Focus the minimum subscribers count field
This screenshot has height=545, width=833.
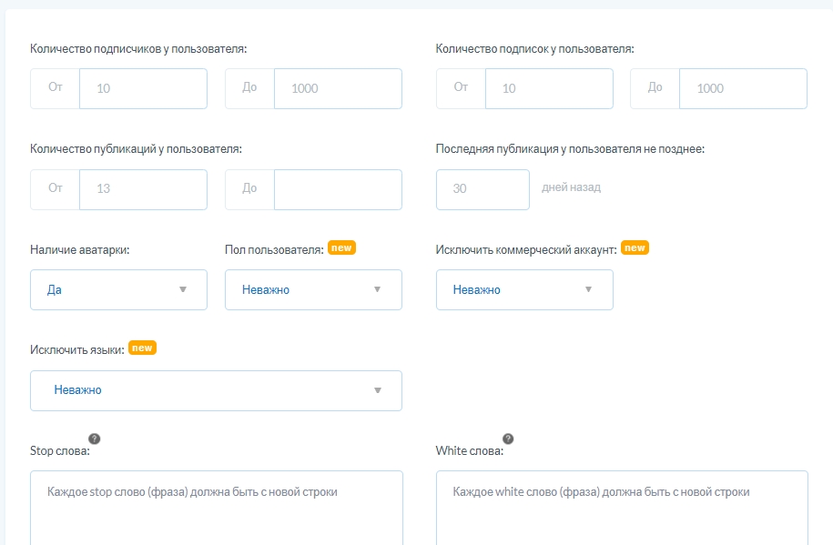[143, 88]
